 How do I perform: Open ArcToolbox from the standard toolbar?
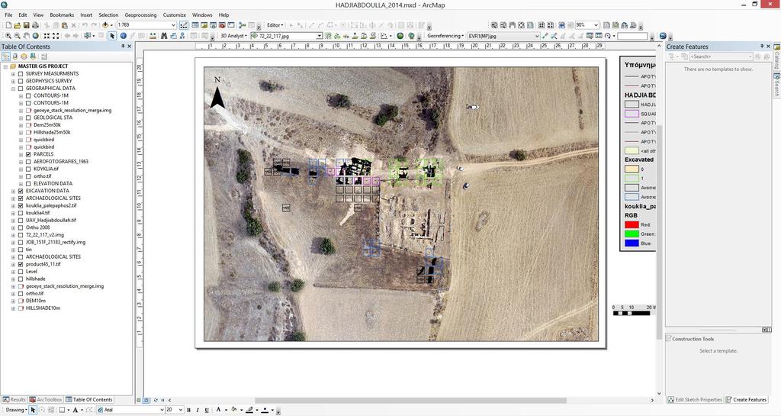coord(222,25)
